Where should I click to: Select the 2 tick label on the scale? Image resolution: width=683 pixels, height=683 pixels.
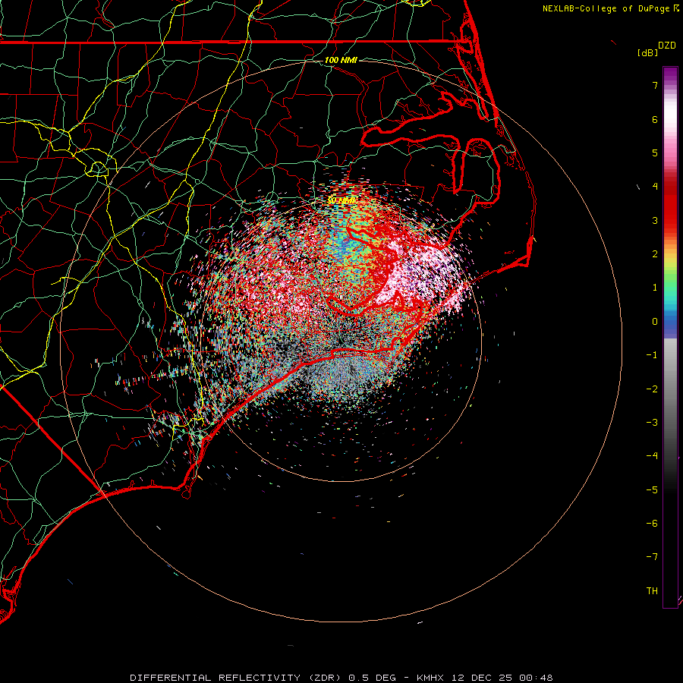tap(655, 254)
